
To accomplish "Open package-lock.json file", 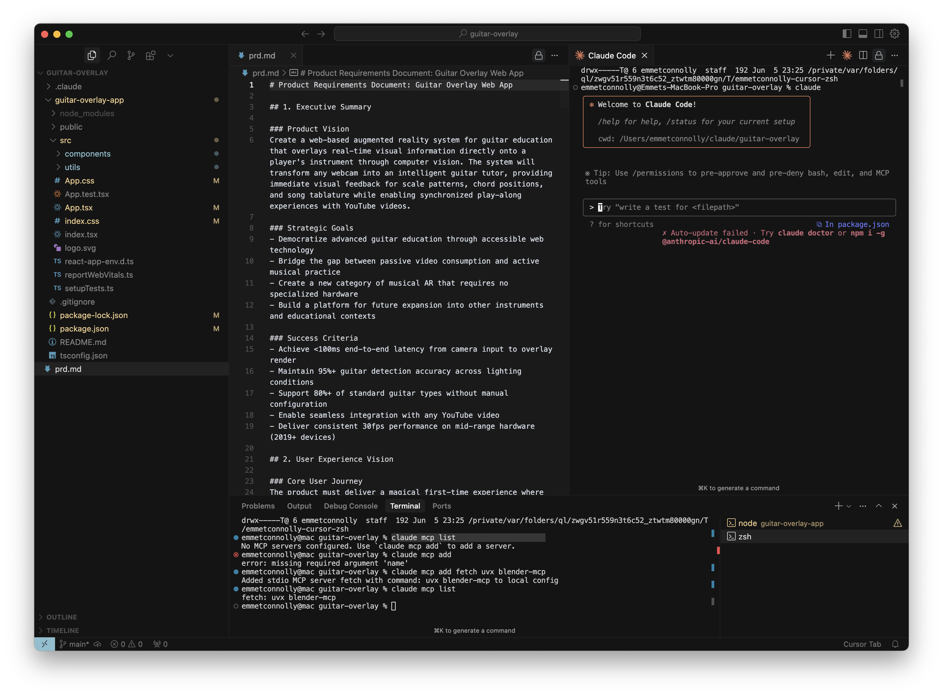I will point(131,315).
